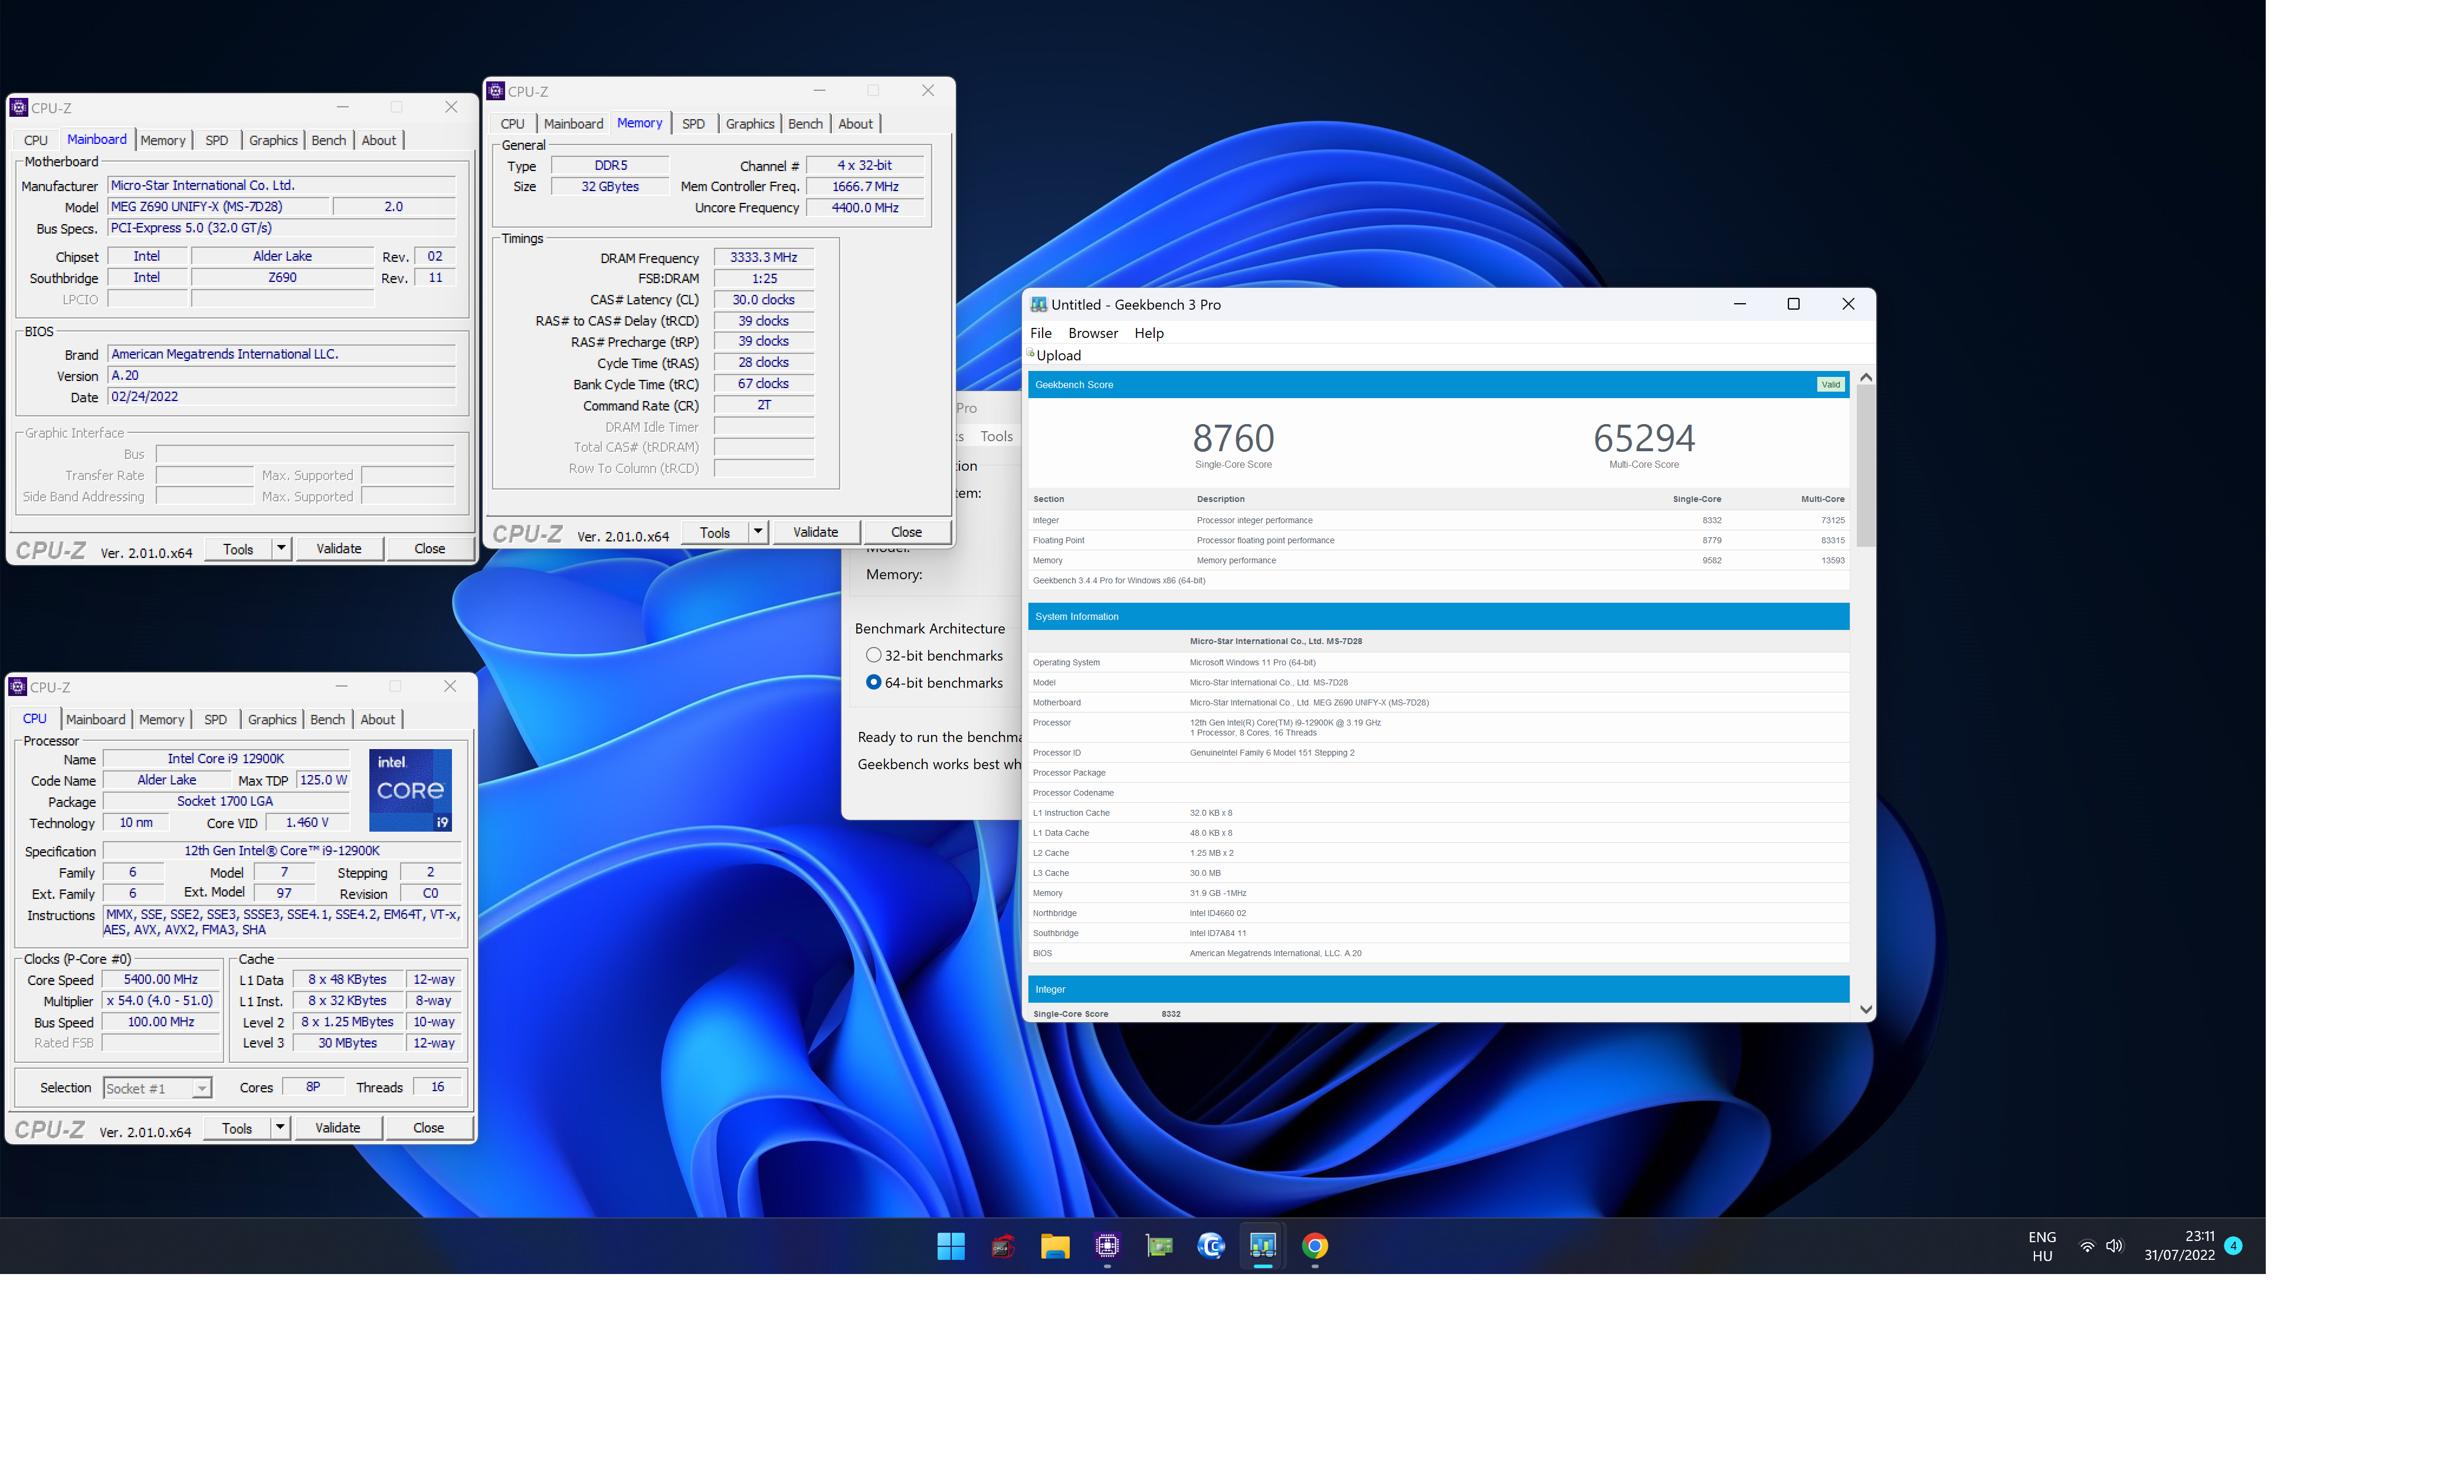Click the volume speaker tray icon
The image size is (2464, 1484).
(x=2114, y=1246)
